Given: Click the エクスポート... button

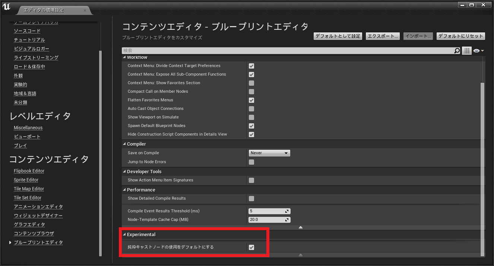Looking at the screenshot, I should pyautogui.click(x=383, y=36).
